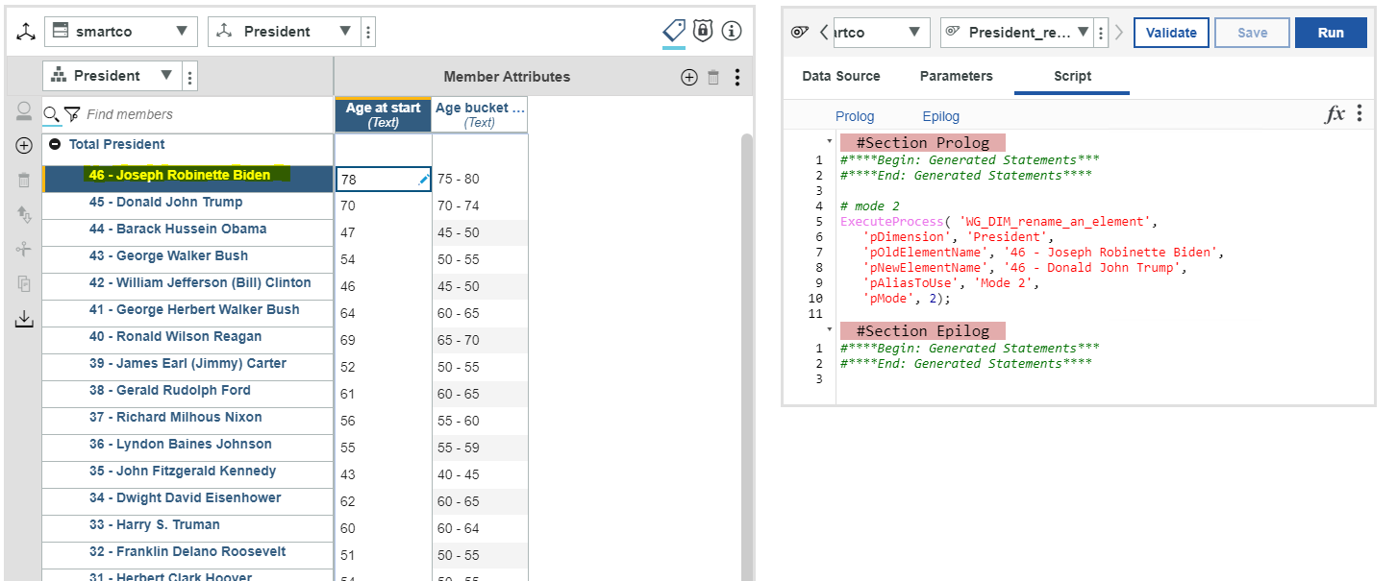Screen dimensions: 1397x581
Task: Open the President_re... process dropdown
Action: coord(1017,32)
